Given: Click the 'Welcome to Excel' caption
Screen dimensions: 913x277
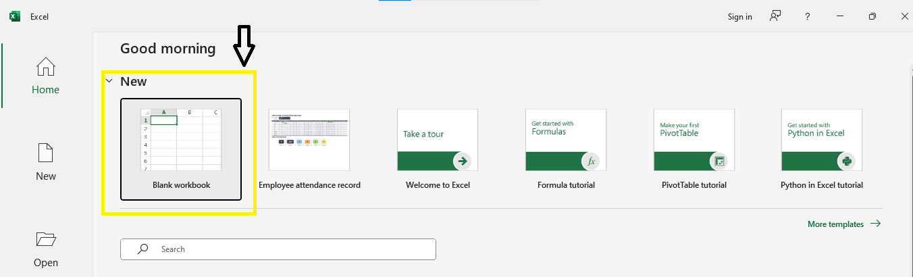Looking at the screenshot, I should (x=438, y=184).
